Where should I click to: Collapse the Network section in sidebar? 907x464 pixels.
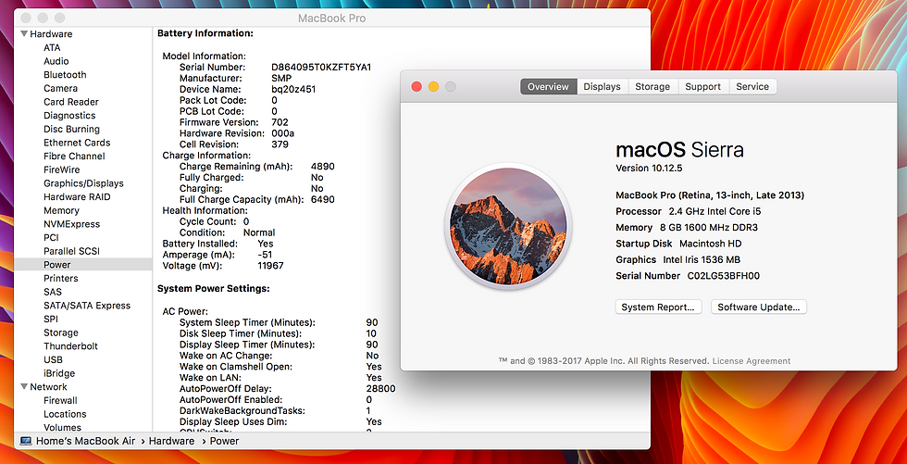click(x=24, y=386)
